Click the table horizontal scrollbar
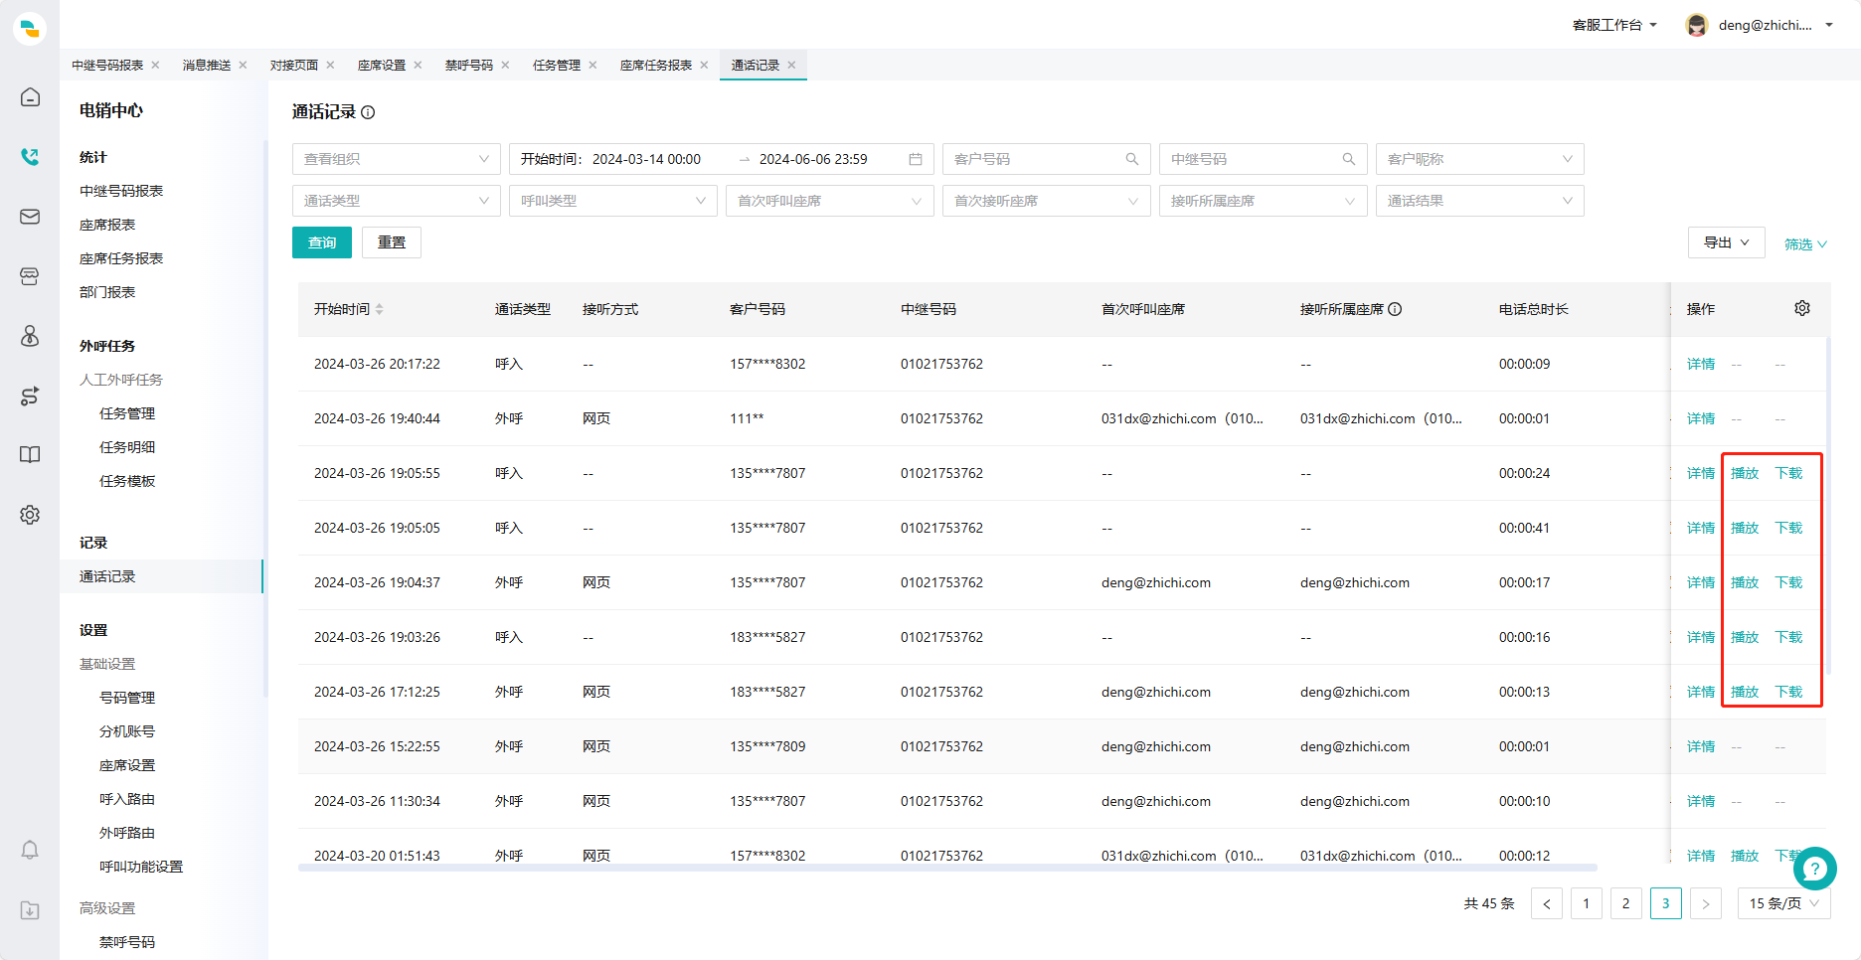 pyautogui.click(x=947, y=868)
